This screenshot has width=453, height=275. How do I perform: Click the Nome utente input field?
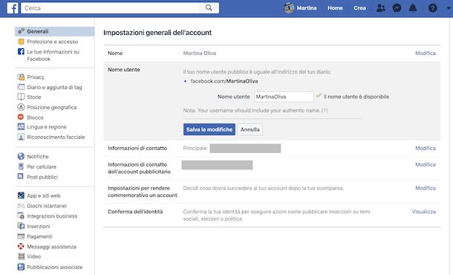pos(284,97)
